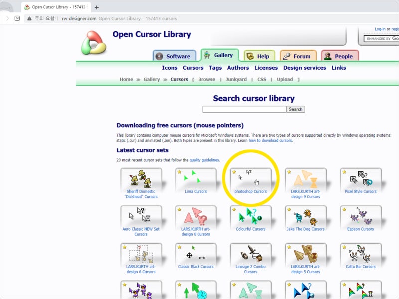Open new browser tab with plus
The height and width of the screenshot is (299, 399).
96,7
